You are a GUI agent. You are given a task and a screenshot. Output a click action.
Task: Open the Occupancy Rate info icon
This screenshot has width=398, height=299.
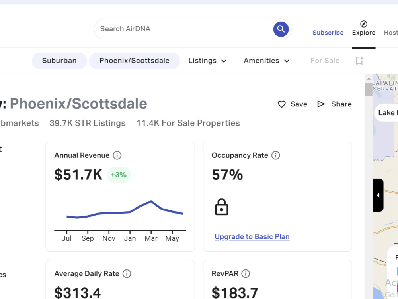click(276, 155)
